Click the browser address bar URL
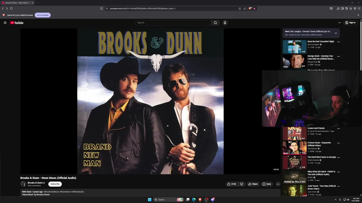The width and height of the screenshot is (362, 203). point(143,8)
